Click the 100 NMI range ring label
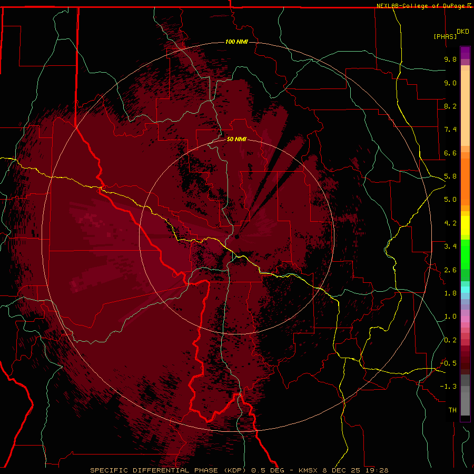 (236, 42)
